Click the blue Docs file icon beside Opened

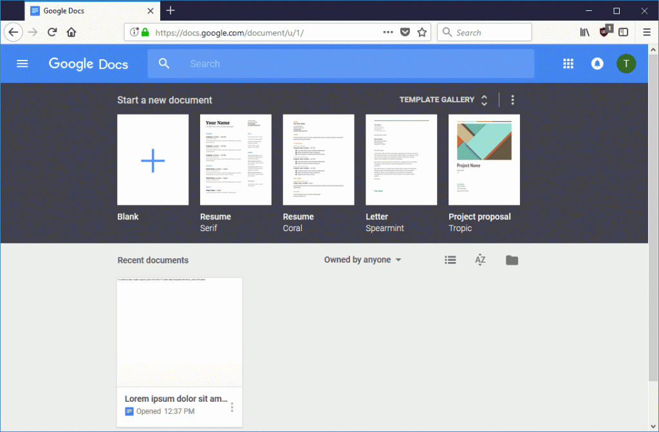click(x=129, y=411)
